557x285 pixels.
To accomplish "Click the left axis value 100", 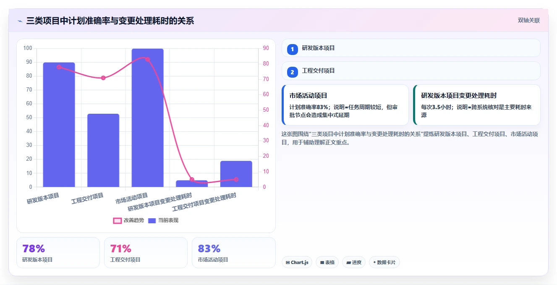I will click(x=28, y=48).
